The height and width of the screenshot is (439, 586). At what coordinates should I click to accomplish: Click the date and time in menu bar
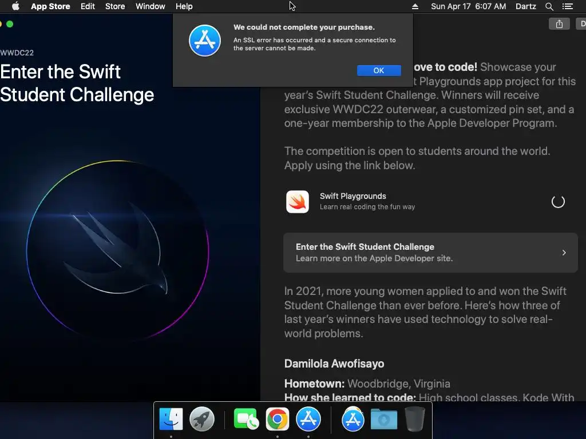tap(468, 6)
